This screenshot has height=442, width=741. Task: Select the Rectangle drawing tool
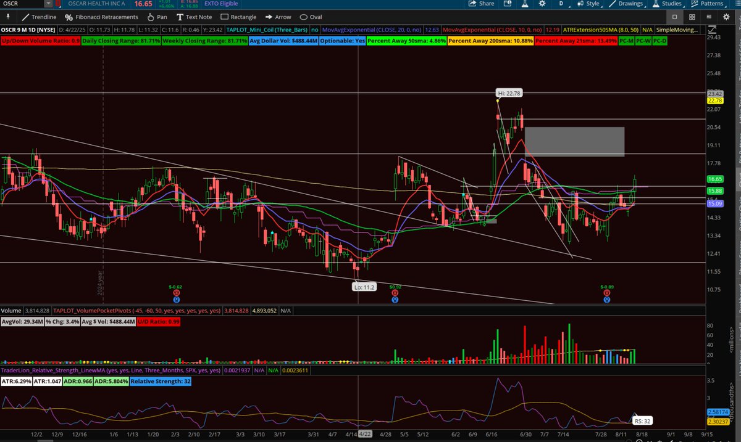[239, 17]
